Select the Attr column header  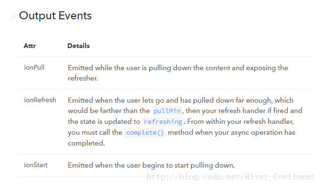point(30,46)
